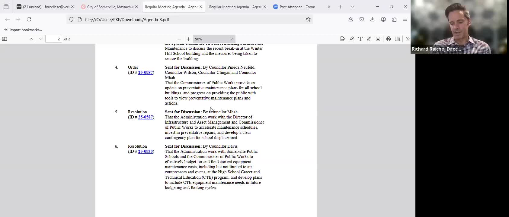Open the shield tracking protection icon
This screenshot has width=509, height=217.
pyautogui.click(x=71, y=19)
